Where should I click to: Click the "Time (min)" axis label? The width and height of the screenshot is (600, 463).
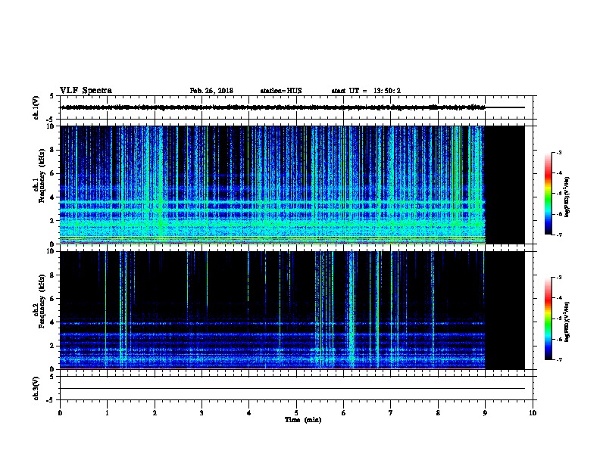click(303, 420)
